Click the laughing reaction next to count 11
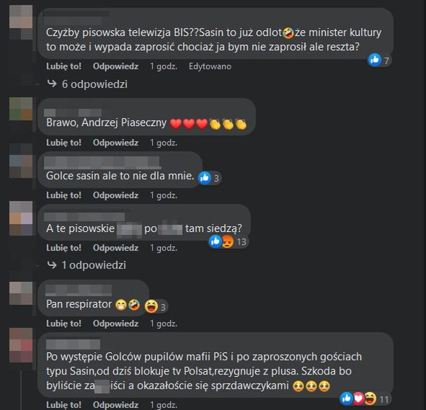The image size is (426, 410). pyautogui.click(x=370, y=398)
